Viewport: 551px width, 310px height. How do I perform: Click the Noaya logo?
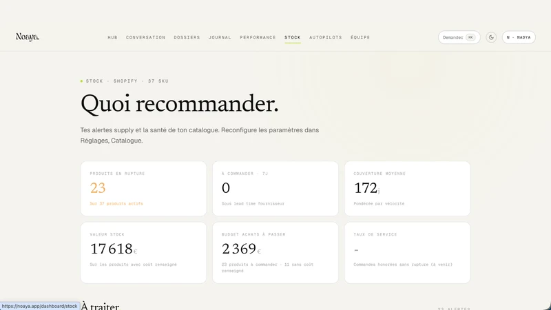pyautogui.click(x=28, y=37)
